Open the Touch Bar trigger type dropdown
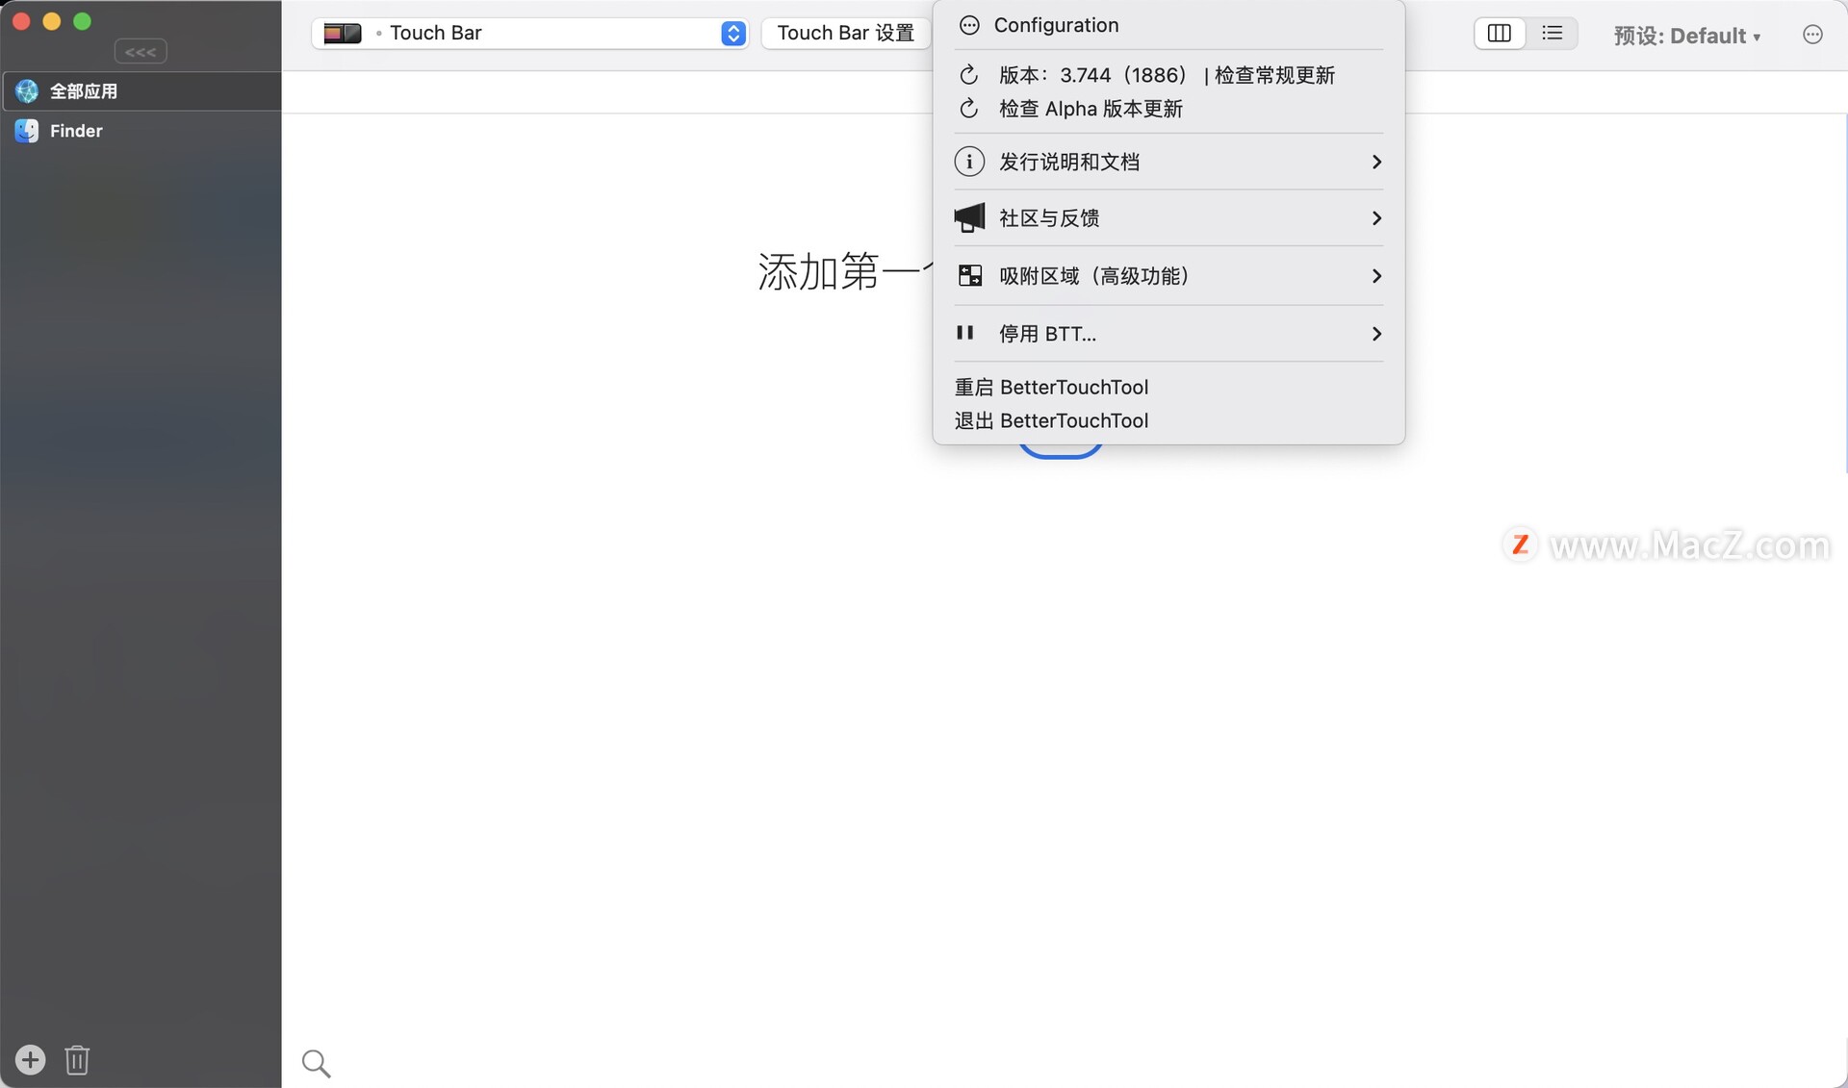 pyautogui.click(x=530, y=34)
